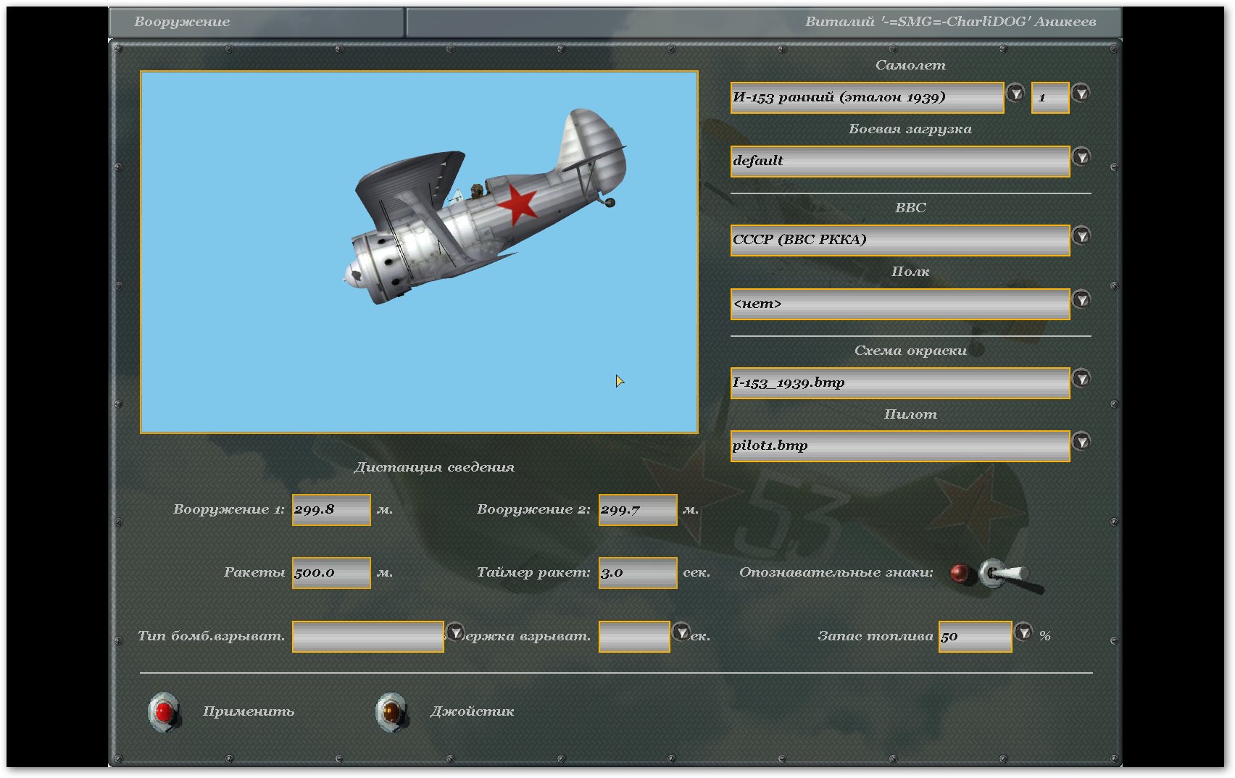
Task: Click the aircraft field "И-153 ранний (эталон 1939)"
Action: [868, 98]
